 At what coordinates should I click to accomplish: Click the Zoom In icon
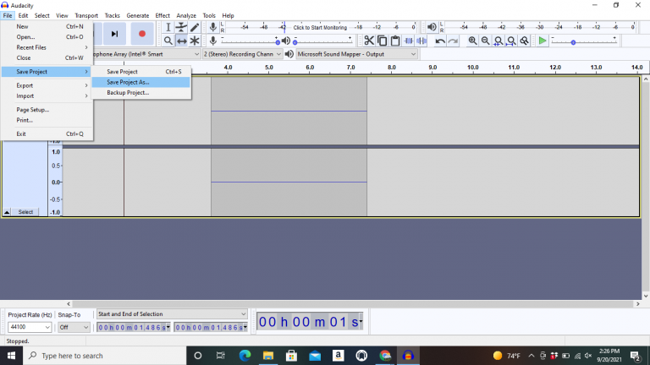(x=472, y=41)
